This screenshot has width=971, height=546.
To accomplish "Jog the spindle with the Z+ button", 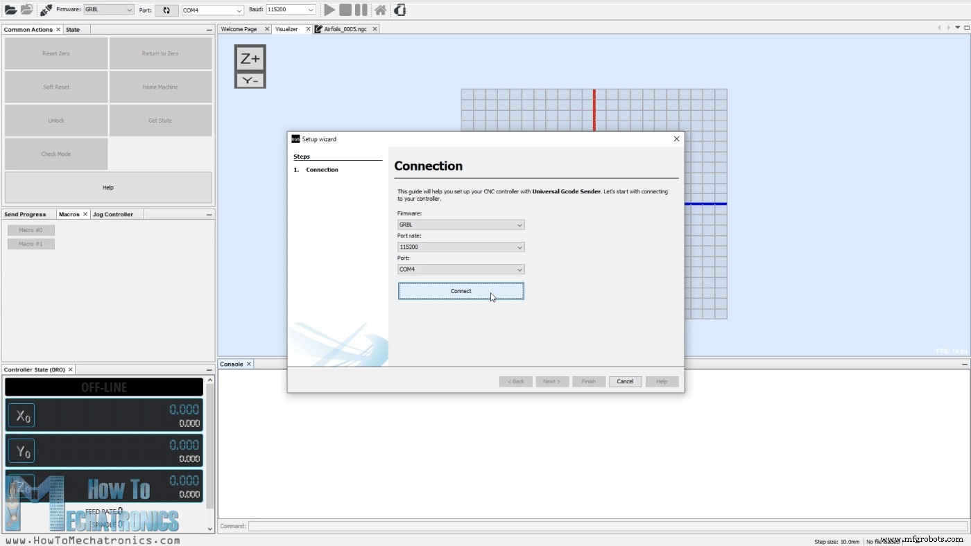I will pos(250,58).
